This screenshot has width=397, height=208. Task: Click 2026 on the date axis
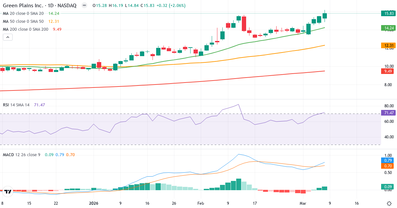coord(94,204)
